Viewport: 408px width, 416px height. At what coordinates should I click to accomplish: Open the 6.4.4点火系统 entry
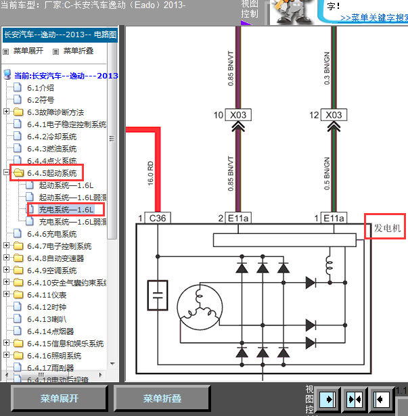tap(52, 161)
